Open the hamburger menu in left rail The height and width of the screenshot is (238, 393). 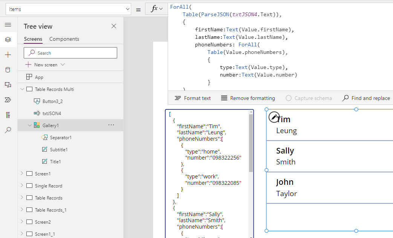click(8, 25)
